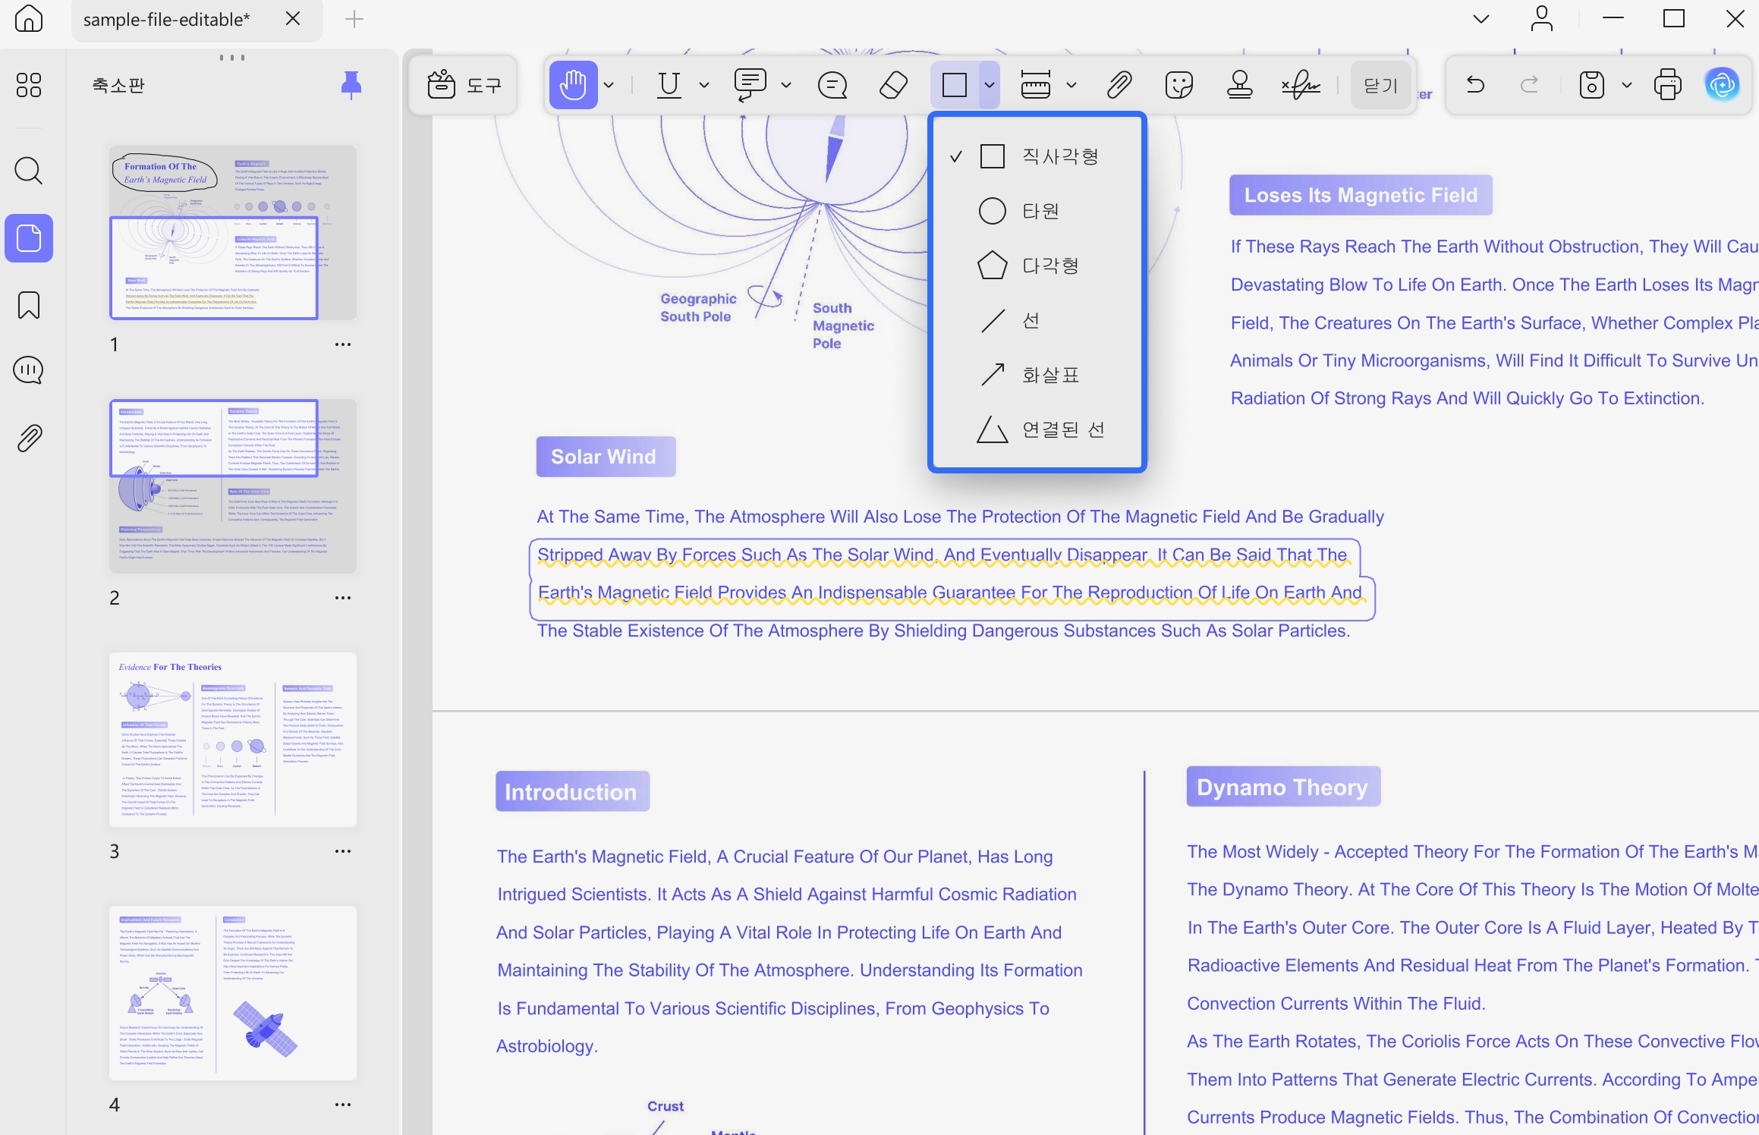Image resolution: width=1759 pixels, height=1135 pixels.
Task: Expand the save options dropdown arrow
Action: 1626,85
